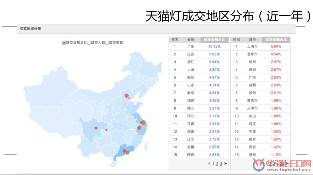The image size is (313, 175).
Task: Click the 西安 city row
Action: click(260, 147)
